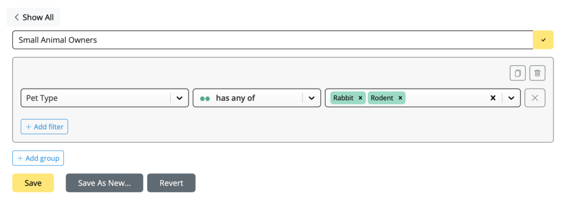569x205 pixels.
Task: Remove the Rabbit tag
Action: coord(360,98)
